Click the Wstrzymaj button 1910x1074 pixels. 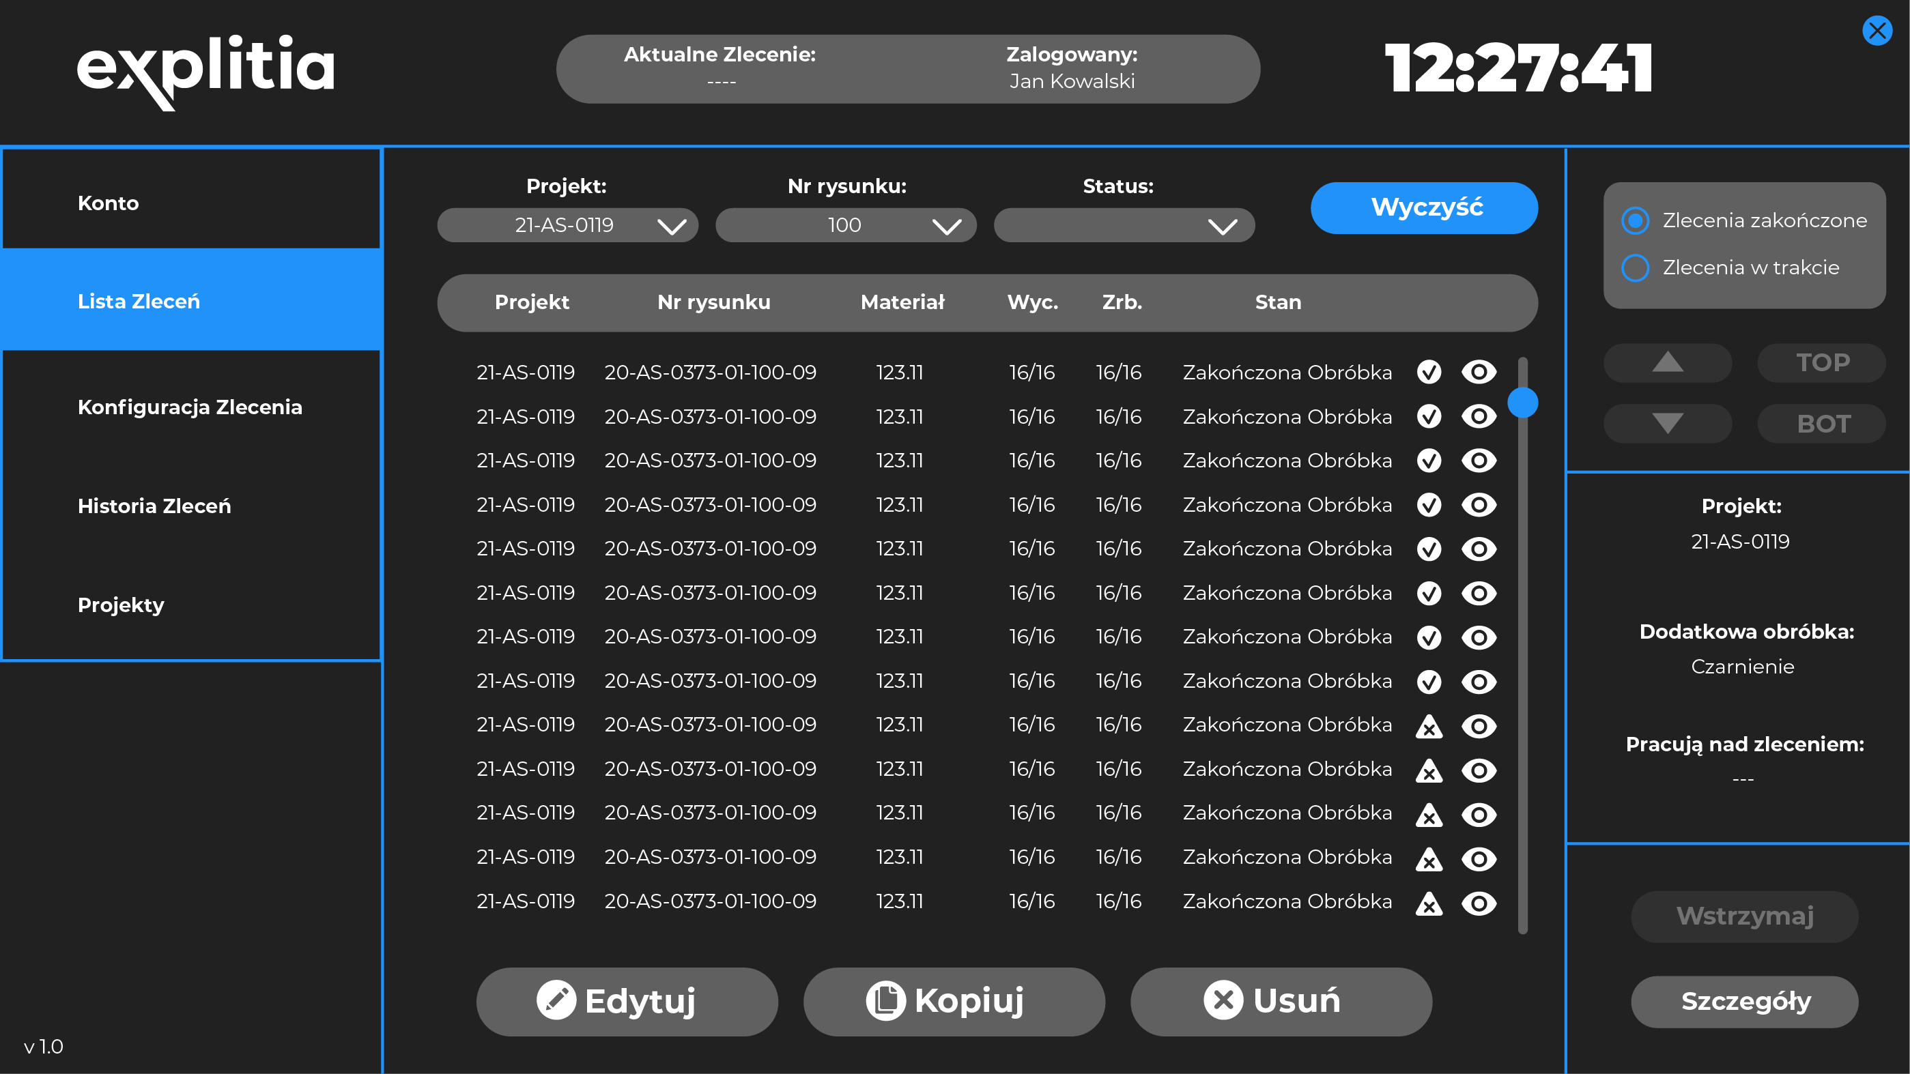(1744, 916)
